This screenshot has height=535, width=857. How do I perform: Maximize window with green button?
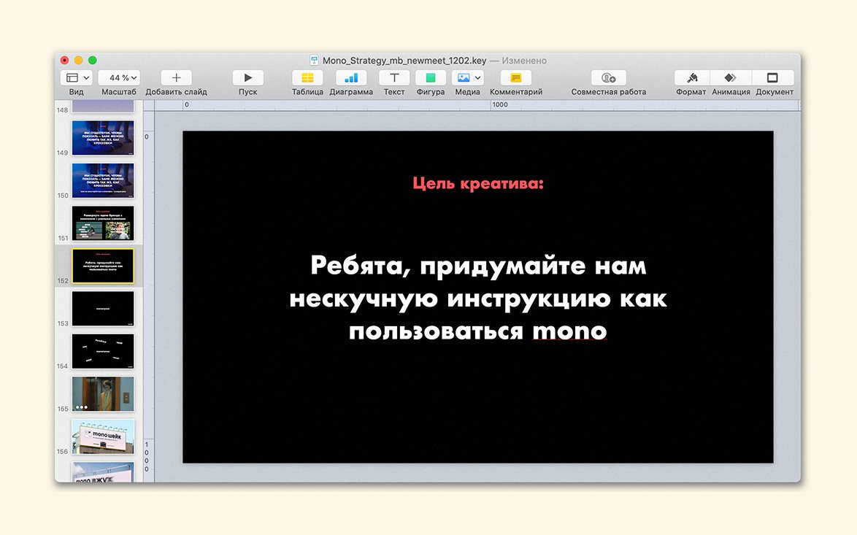coord(93,60)
